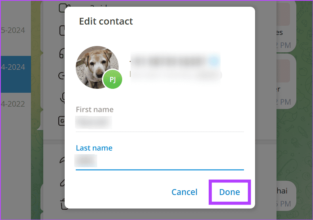The width and height of the screenshot is (313, 220).
Task: Select the chat dated 4-2022
Action: click(15, 104)
